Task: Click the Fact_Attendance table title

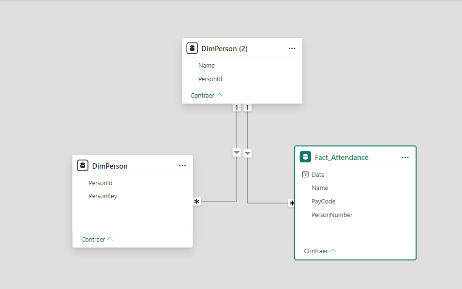Action: pos(342,158)
